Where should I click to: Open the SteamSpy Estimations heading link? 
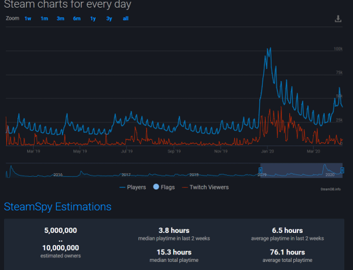pyautogui.click(x=58, y=207)
